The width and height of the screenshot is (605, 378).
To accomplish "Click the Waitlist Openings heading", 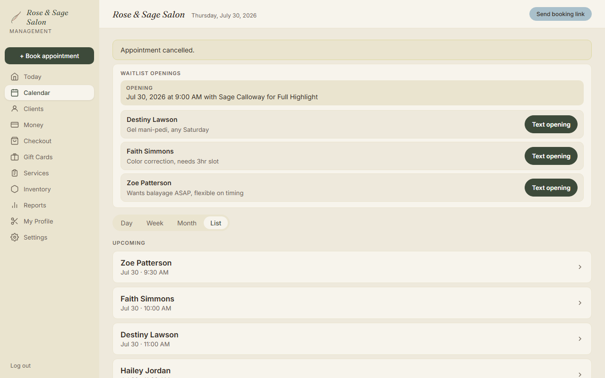I will pyautogui.click(x=151, y=73).
